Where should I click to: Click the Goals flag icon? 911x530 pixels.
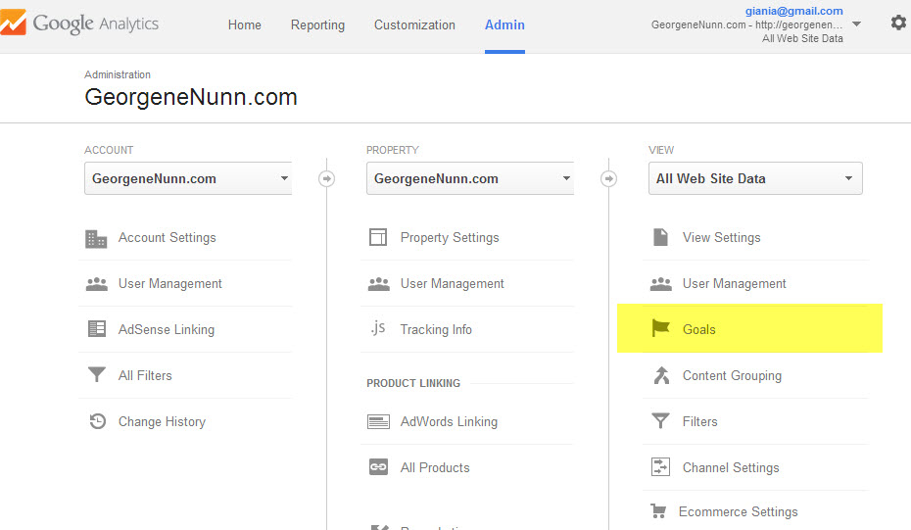point(660,328)
